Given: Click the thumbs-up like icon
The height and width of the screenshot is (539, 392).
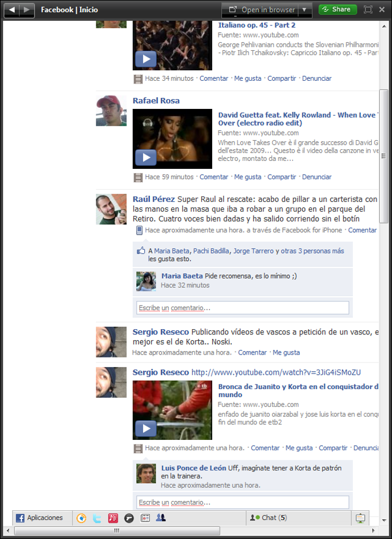Looking at the screenshot, I should pyautogui.click(x=141, y=251).
